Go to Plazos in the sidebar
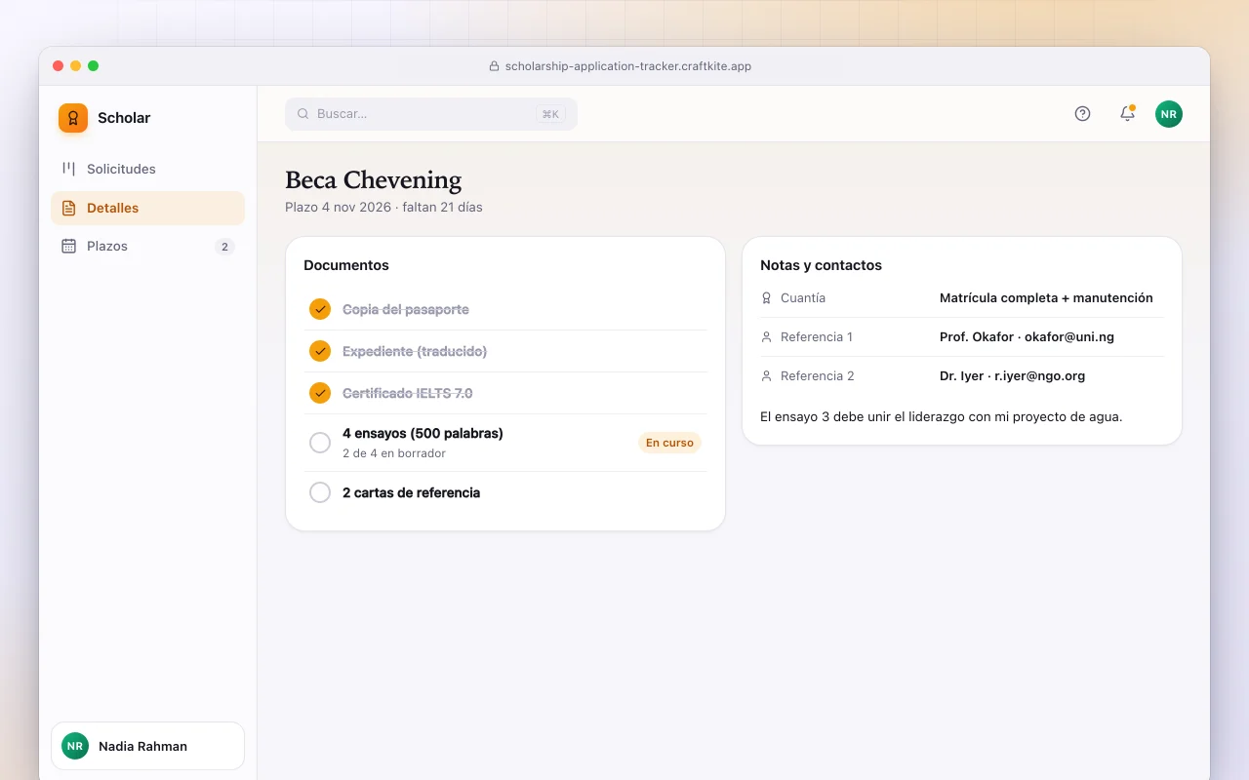 click(x=148, y=246)
